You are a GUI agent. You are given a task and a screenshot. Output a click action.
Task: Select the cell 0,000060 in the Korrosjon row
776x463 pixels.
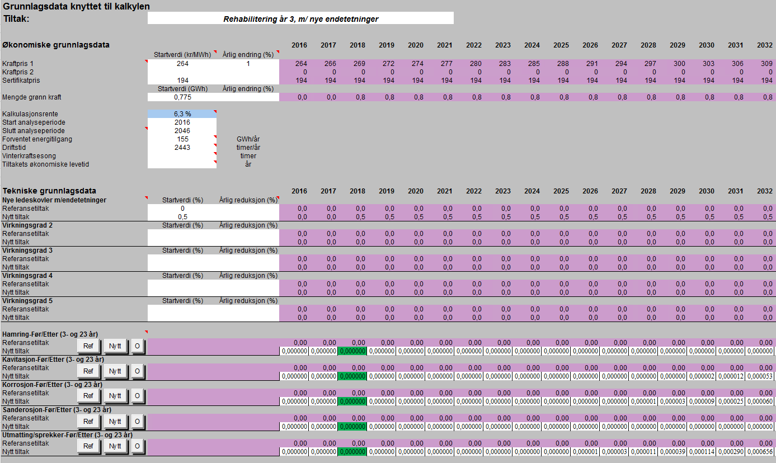[760, 401]
